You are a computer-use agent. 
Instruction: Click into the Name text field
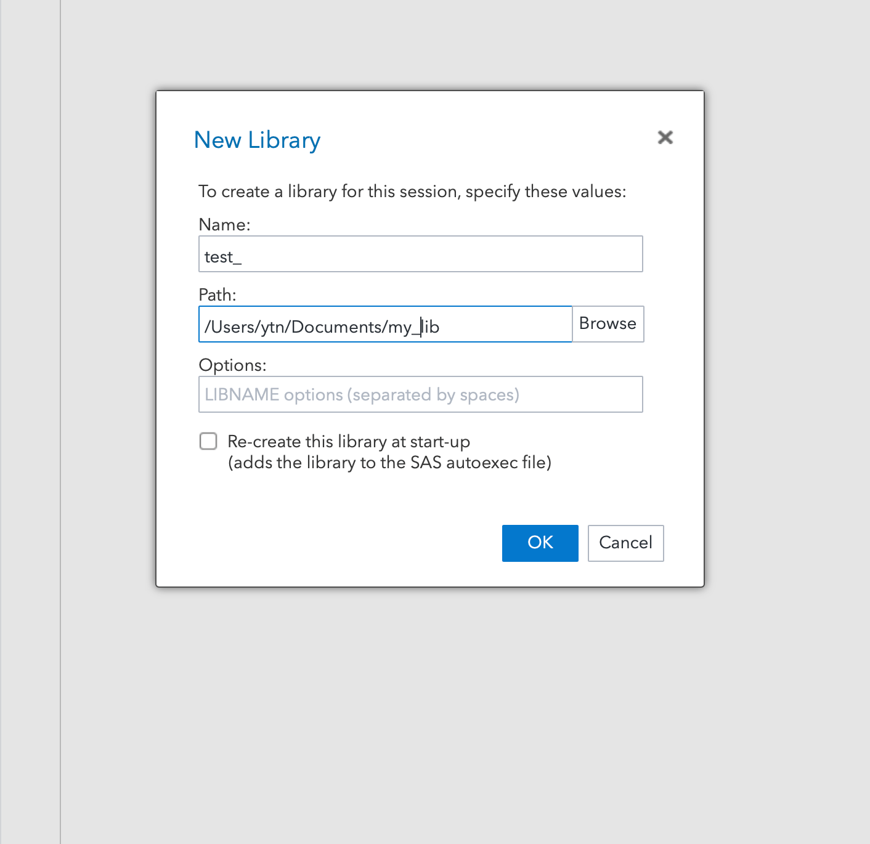coord(420,254)
